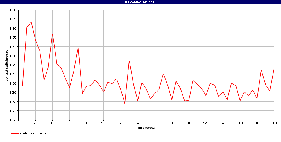Click the 60 x-axis tick label

[x=69, y=123]
